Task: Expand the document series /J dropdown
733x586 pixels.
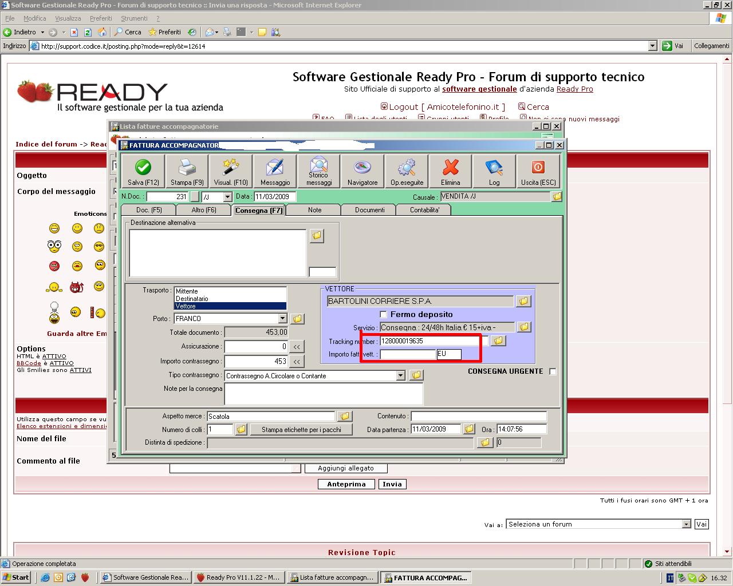Action: pos(227,197)
